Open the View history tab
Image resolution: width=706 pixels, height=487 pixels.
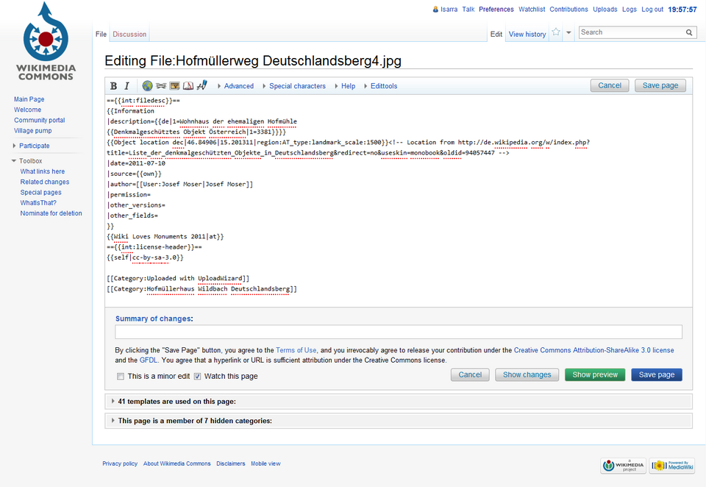[527, 35]
